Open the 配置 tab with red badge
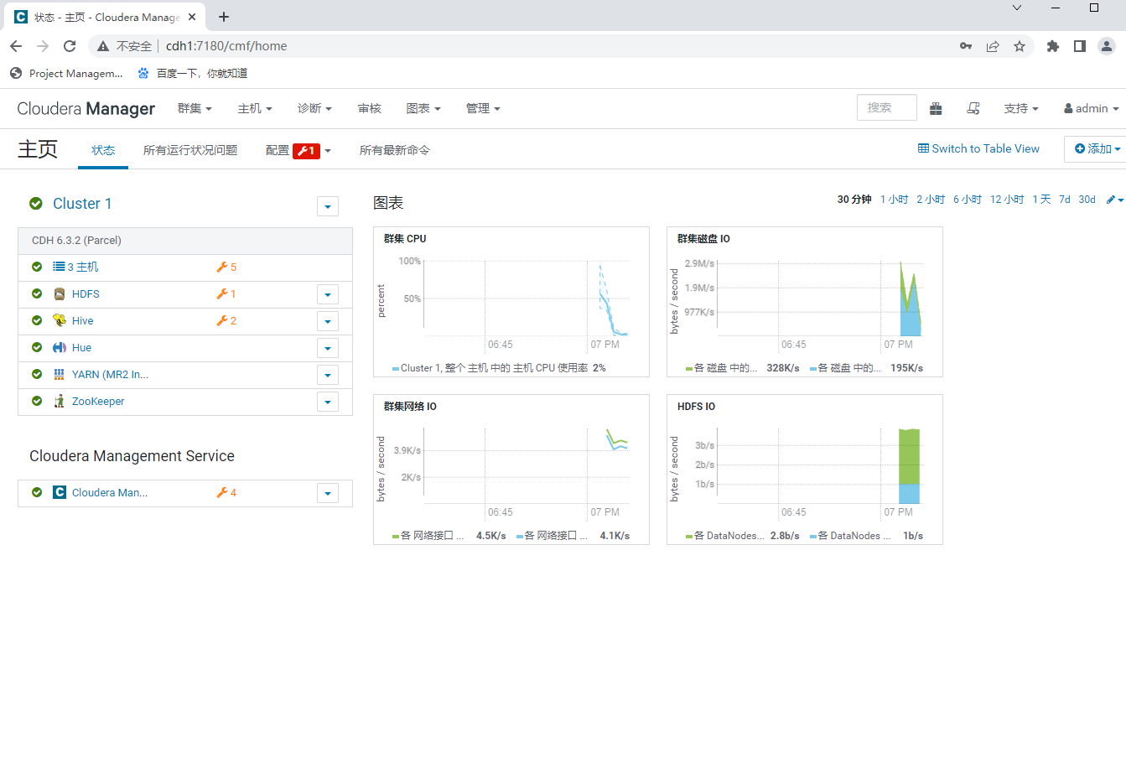The width and height of the screenshot is (1126, 758). point(298,150)
